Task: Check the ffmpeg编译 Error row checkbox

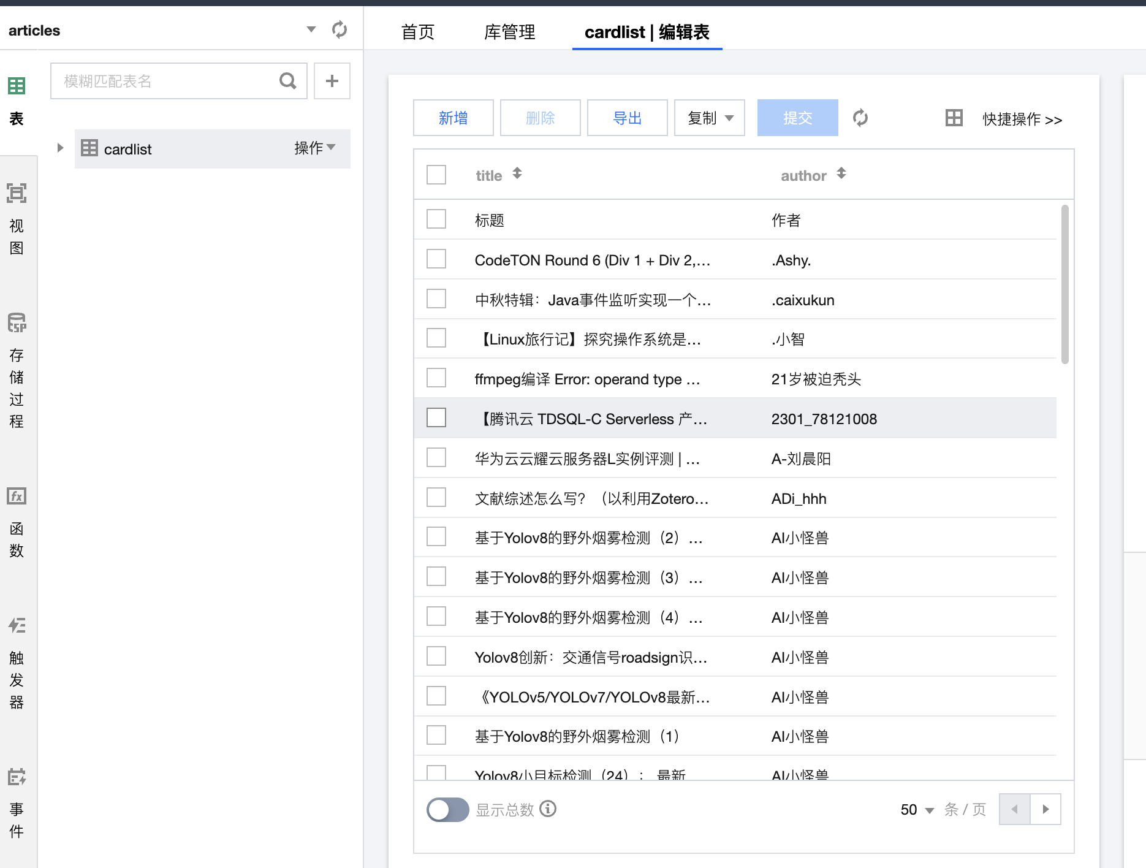Action: pyautogui.click(x=436, y=378)
